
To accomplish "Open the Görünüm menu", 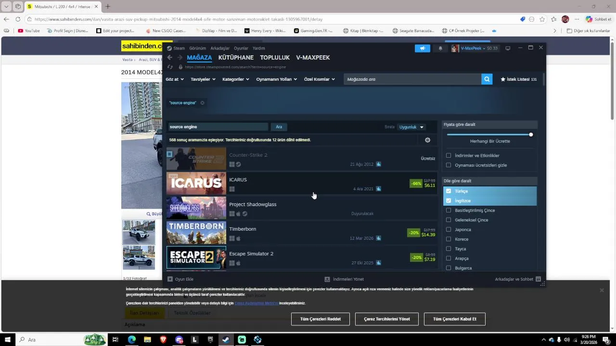I will (197, 48).
